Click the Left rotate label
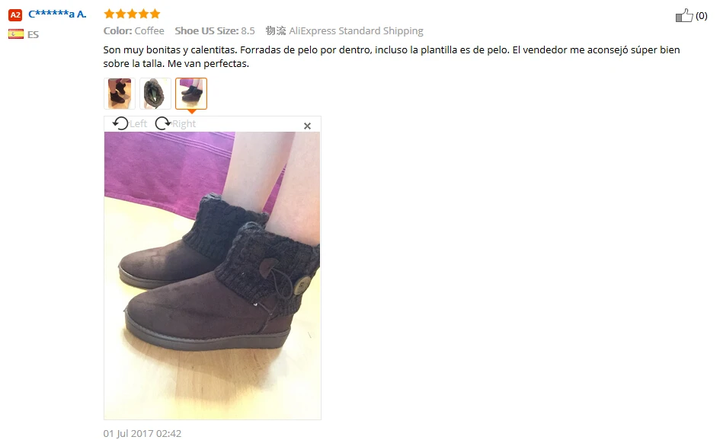Screen dimensions: 723x440 [139, 123]
